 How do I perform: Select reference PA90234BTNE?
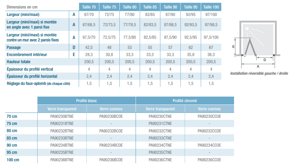[x=62, y=145]
